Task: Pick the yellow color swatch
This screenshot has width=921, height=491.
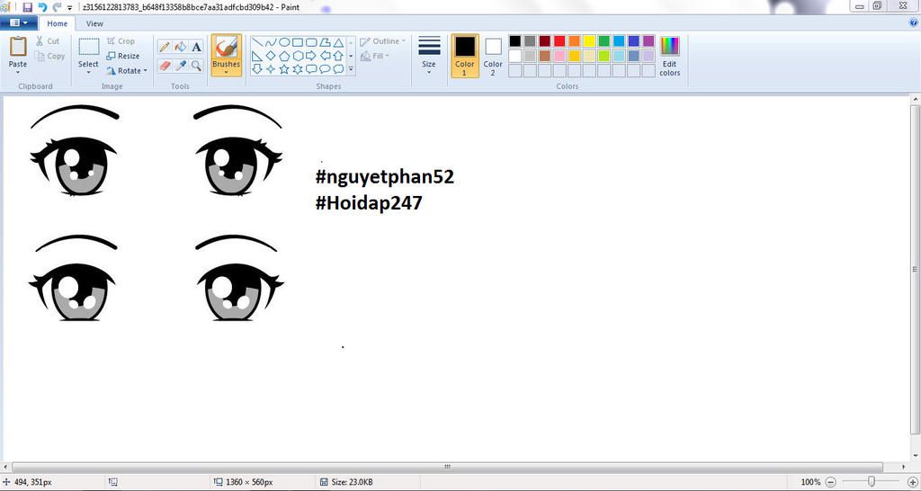Action: click(x=589, y=41)
